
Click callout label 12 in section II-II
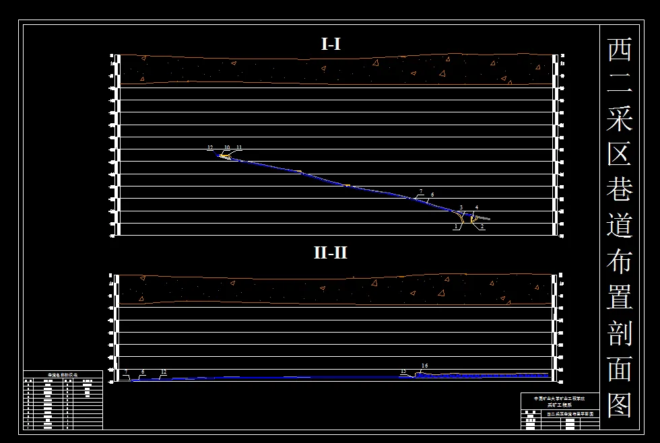click(x=164, y=372)
